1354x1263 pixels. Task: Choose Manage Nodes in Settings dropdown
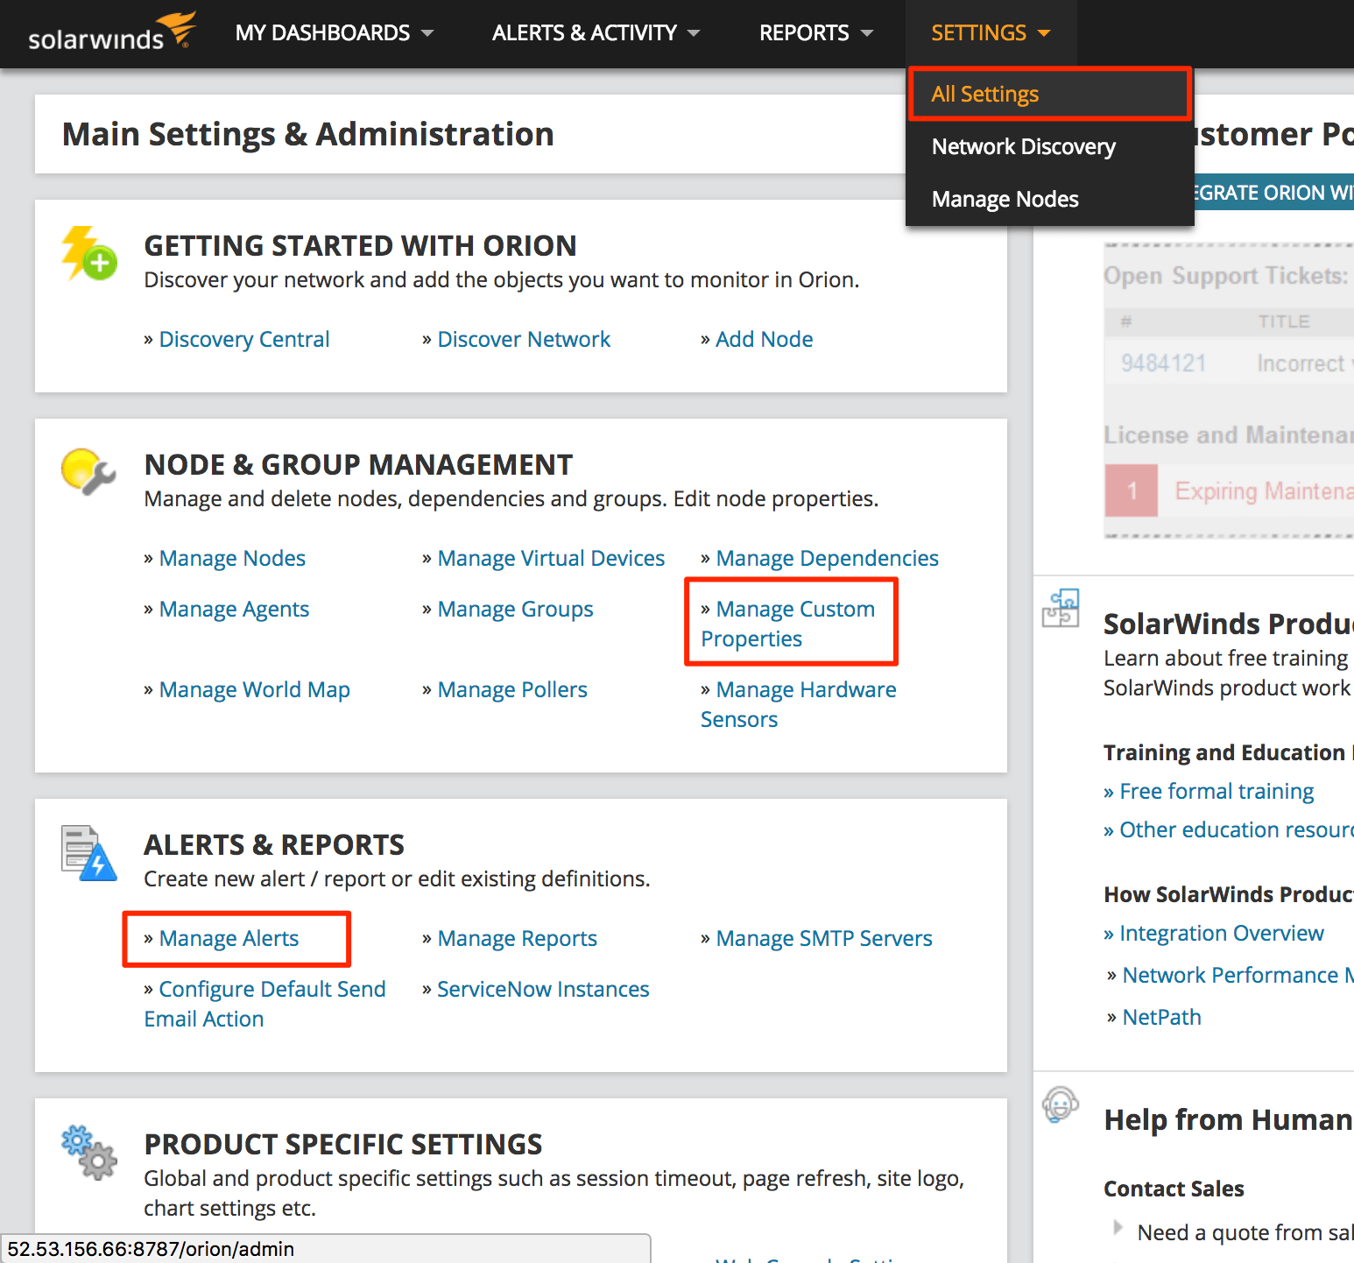coord(1005,199)
